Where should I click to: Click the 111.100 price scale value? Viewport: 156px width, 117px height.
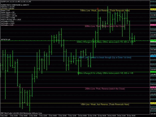click(153, 50)
